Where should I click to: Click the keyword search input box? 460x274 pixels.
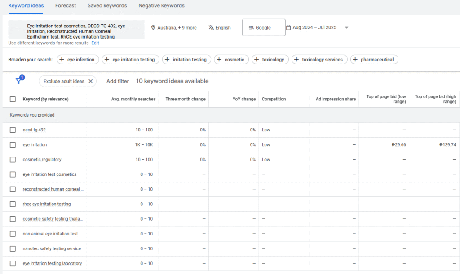(76, 30)
